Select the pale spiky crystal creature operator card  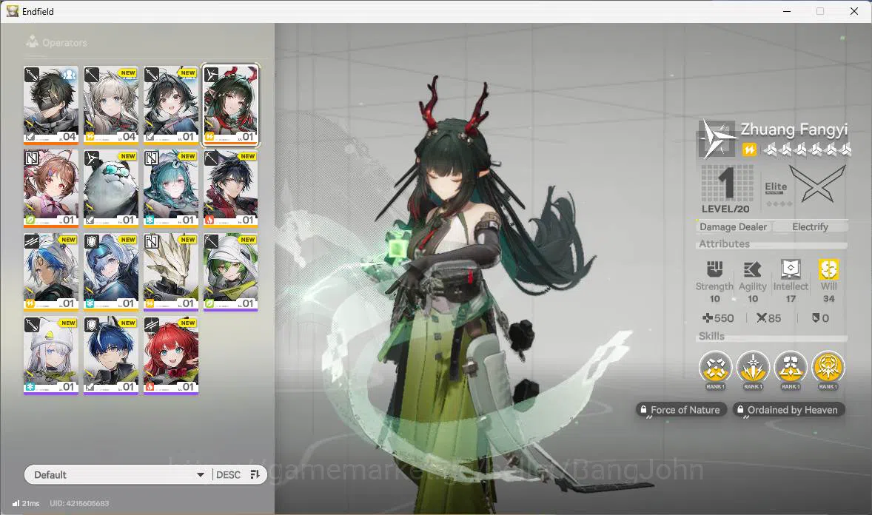[x=171, y=272]
